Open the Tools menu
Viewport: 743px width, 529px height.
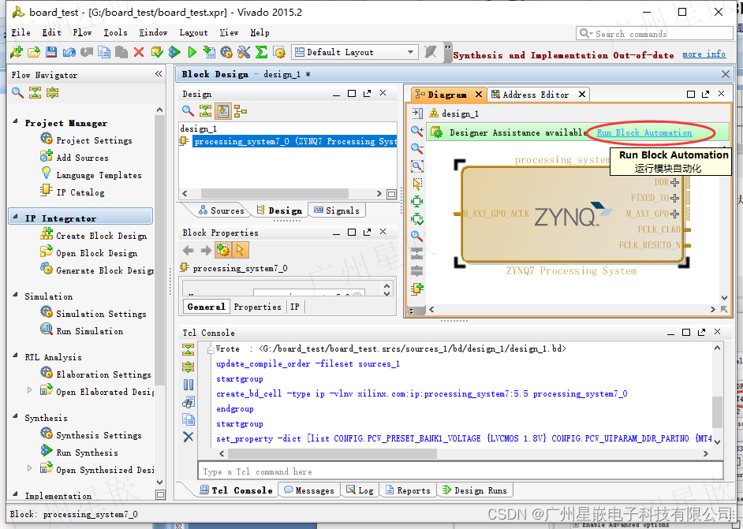[116, 32]
